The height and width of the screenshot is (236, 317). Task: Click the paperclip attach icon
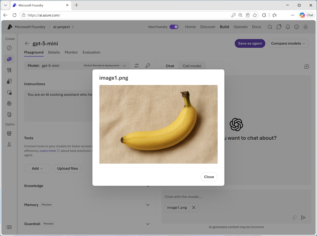click(x=294, y=218)
